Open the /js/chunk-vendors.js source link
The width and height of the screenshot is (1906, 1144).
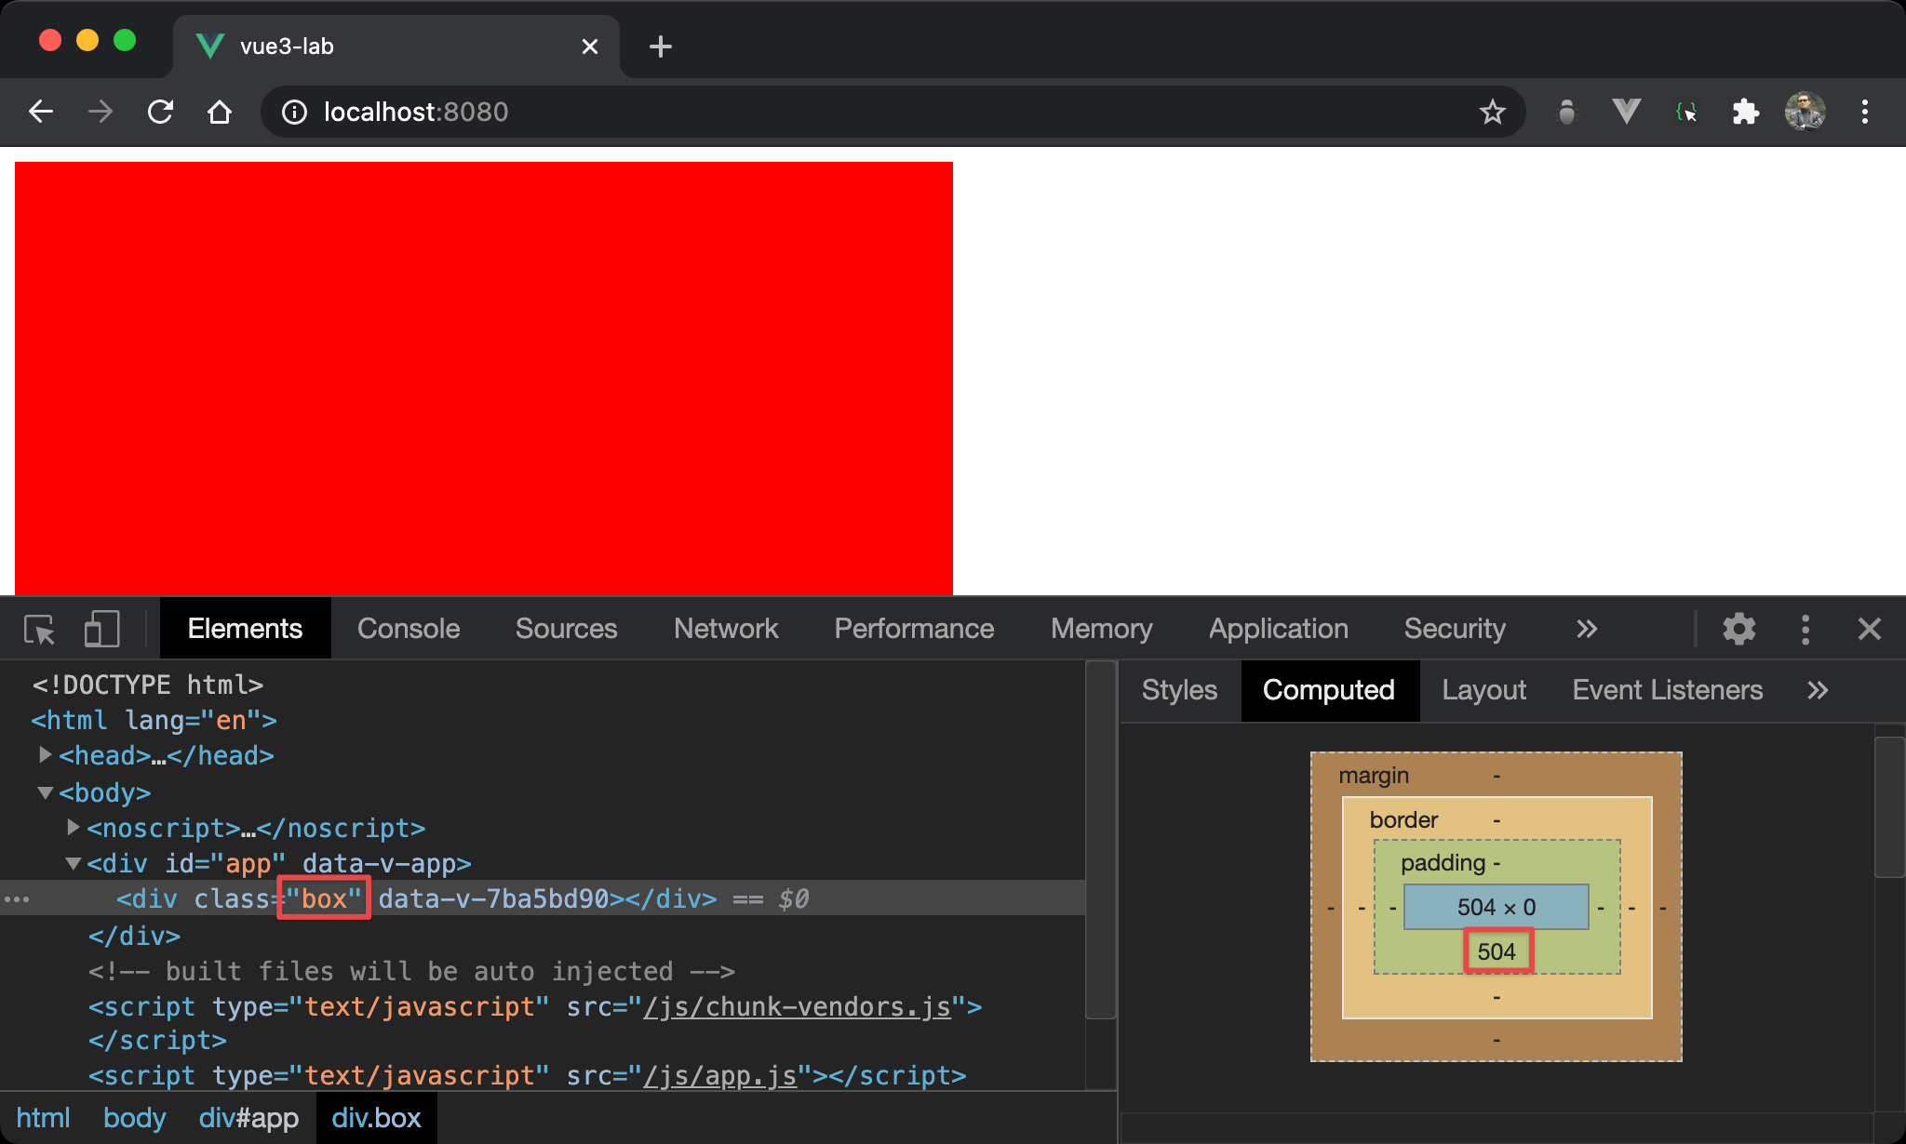pyautogui.click(x=797, y=1007)
